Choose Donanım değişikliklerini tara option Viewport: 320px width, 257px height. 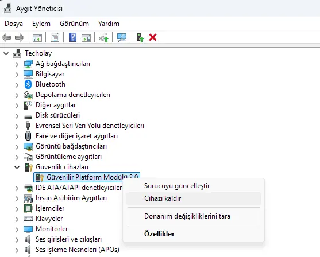193,216
